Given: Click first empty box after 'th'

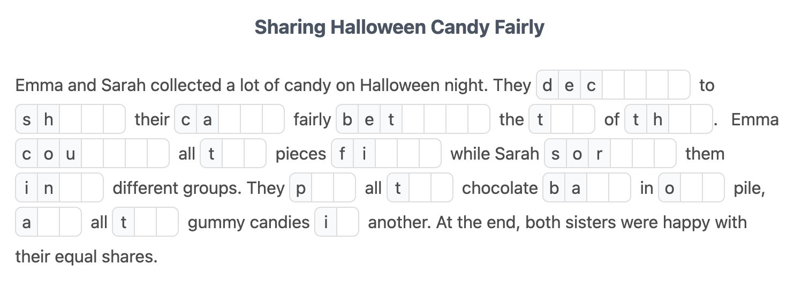Looking at the screenshot, I should click(x=679, y=119).
